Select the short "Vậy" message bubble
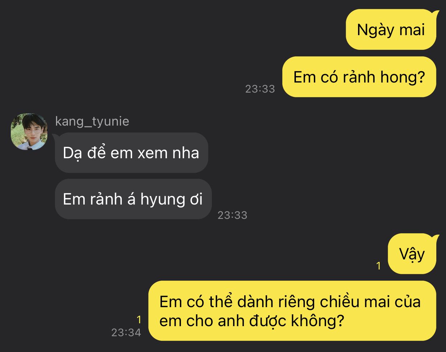 412,254
